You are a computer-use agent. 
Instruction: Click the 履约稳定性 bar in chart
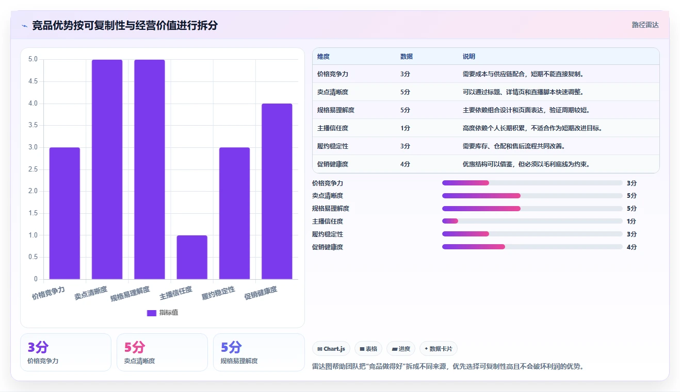(x=234, y=213)
